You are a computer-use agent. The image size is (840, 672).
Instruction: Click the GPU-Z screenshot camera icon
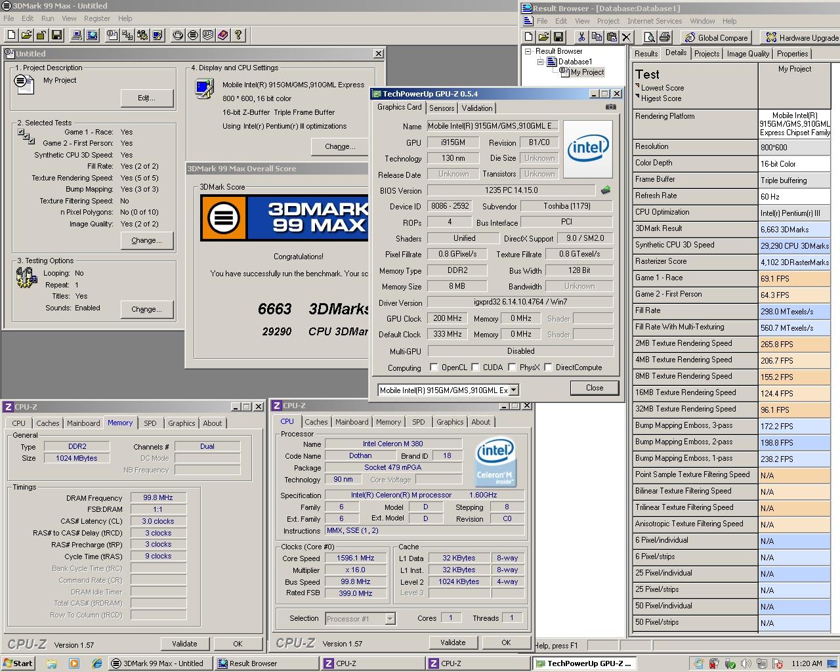(610, 107)
